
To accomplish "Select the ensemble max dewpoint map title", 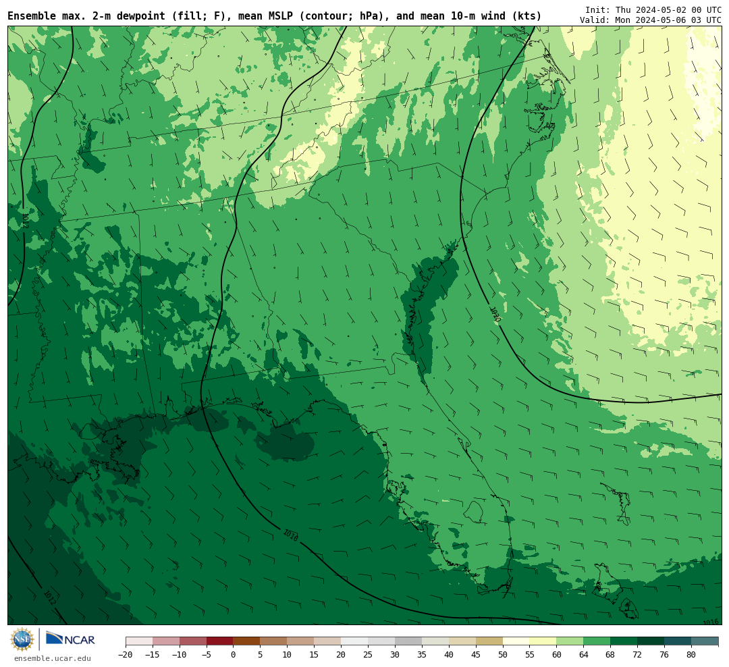I will [274, 16].
